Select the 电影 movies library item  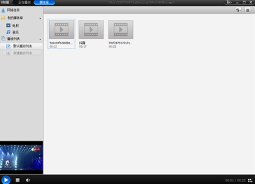tap(13, 25)
